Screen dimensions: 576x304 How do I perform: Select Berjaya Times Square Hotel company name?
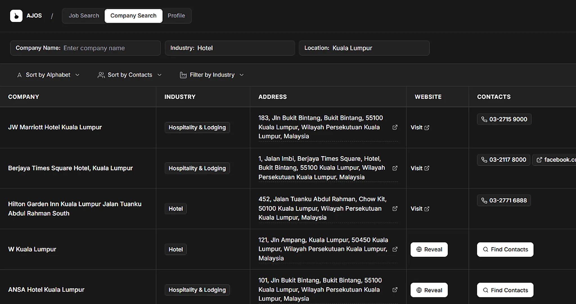click(x=70, y=168)
